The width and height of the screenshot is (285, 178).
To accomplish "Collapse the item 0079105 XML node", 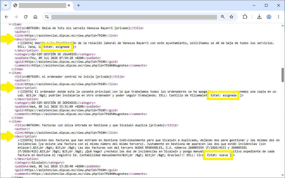I will pos(10,73).
